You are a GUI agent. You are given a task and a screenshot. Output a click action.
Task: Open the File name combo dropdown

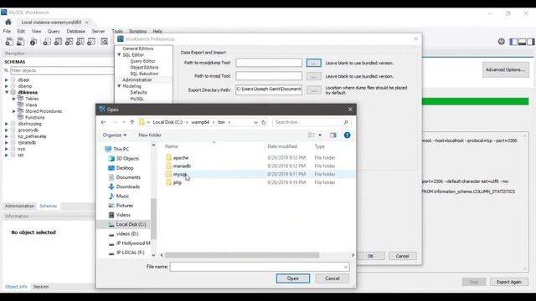coord(346,267)
